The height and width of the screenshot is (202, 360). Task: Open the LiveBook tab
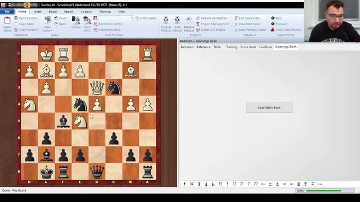point(265,47)
